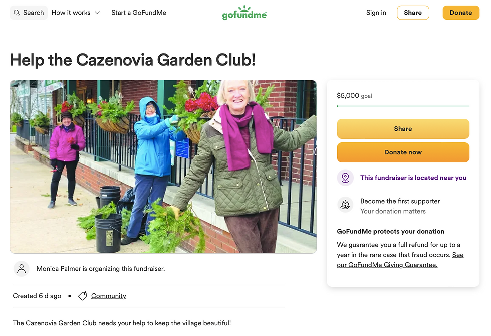
Task: Click the location pin icon
Action: pos(345,178)
